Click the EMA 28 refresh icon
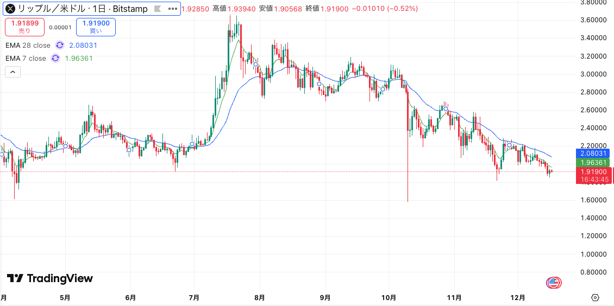The width and height of the screenshot is (614, 306). (60, 46)
